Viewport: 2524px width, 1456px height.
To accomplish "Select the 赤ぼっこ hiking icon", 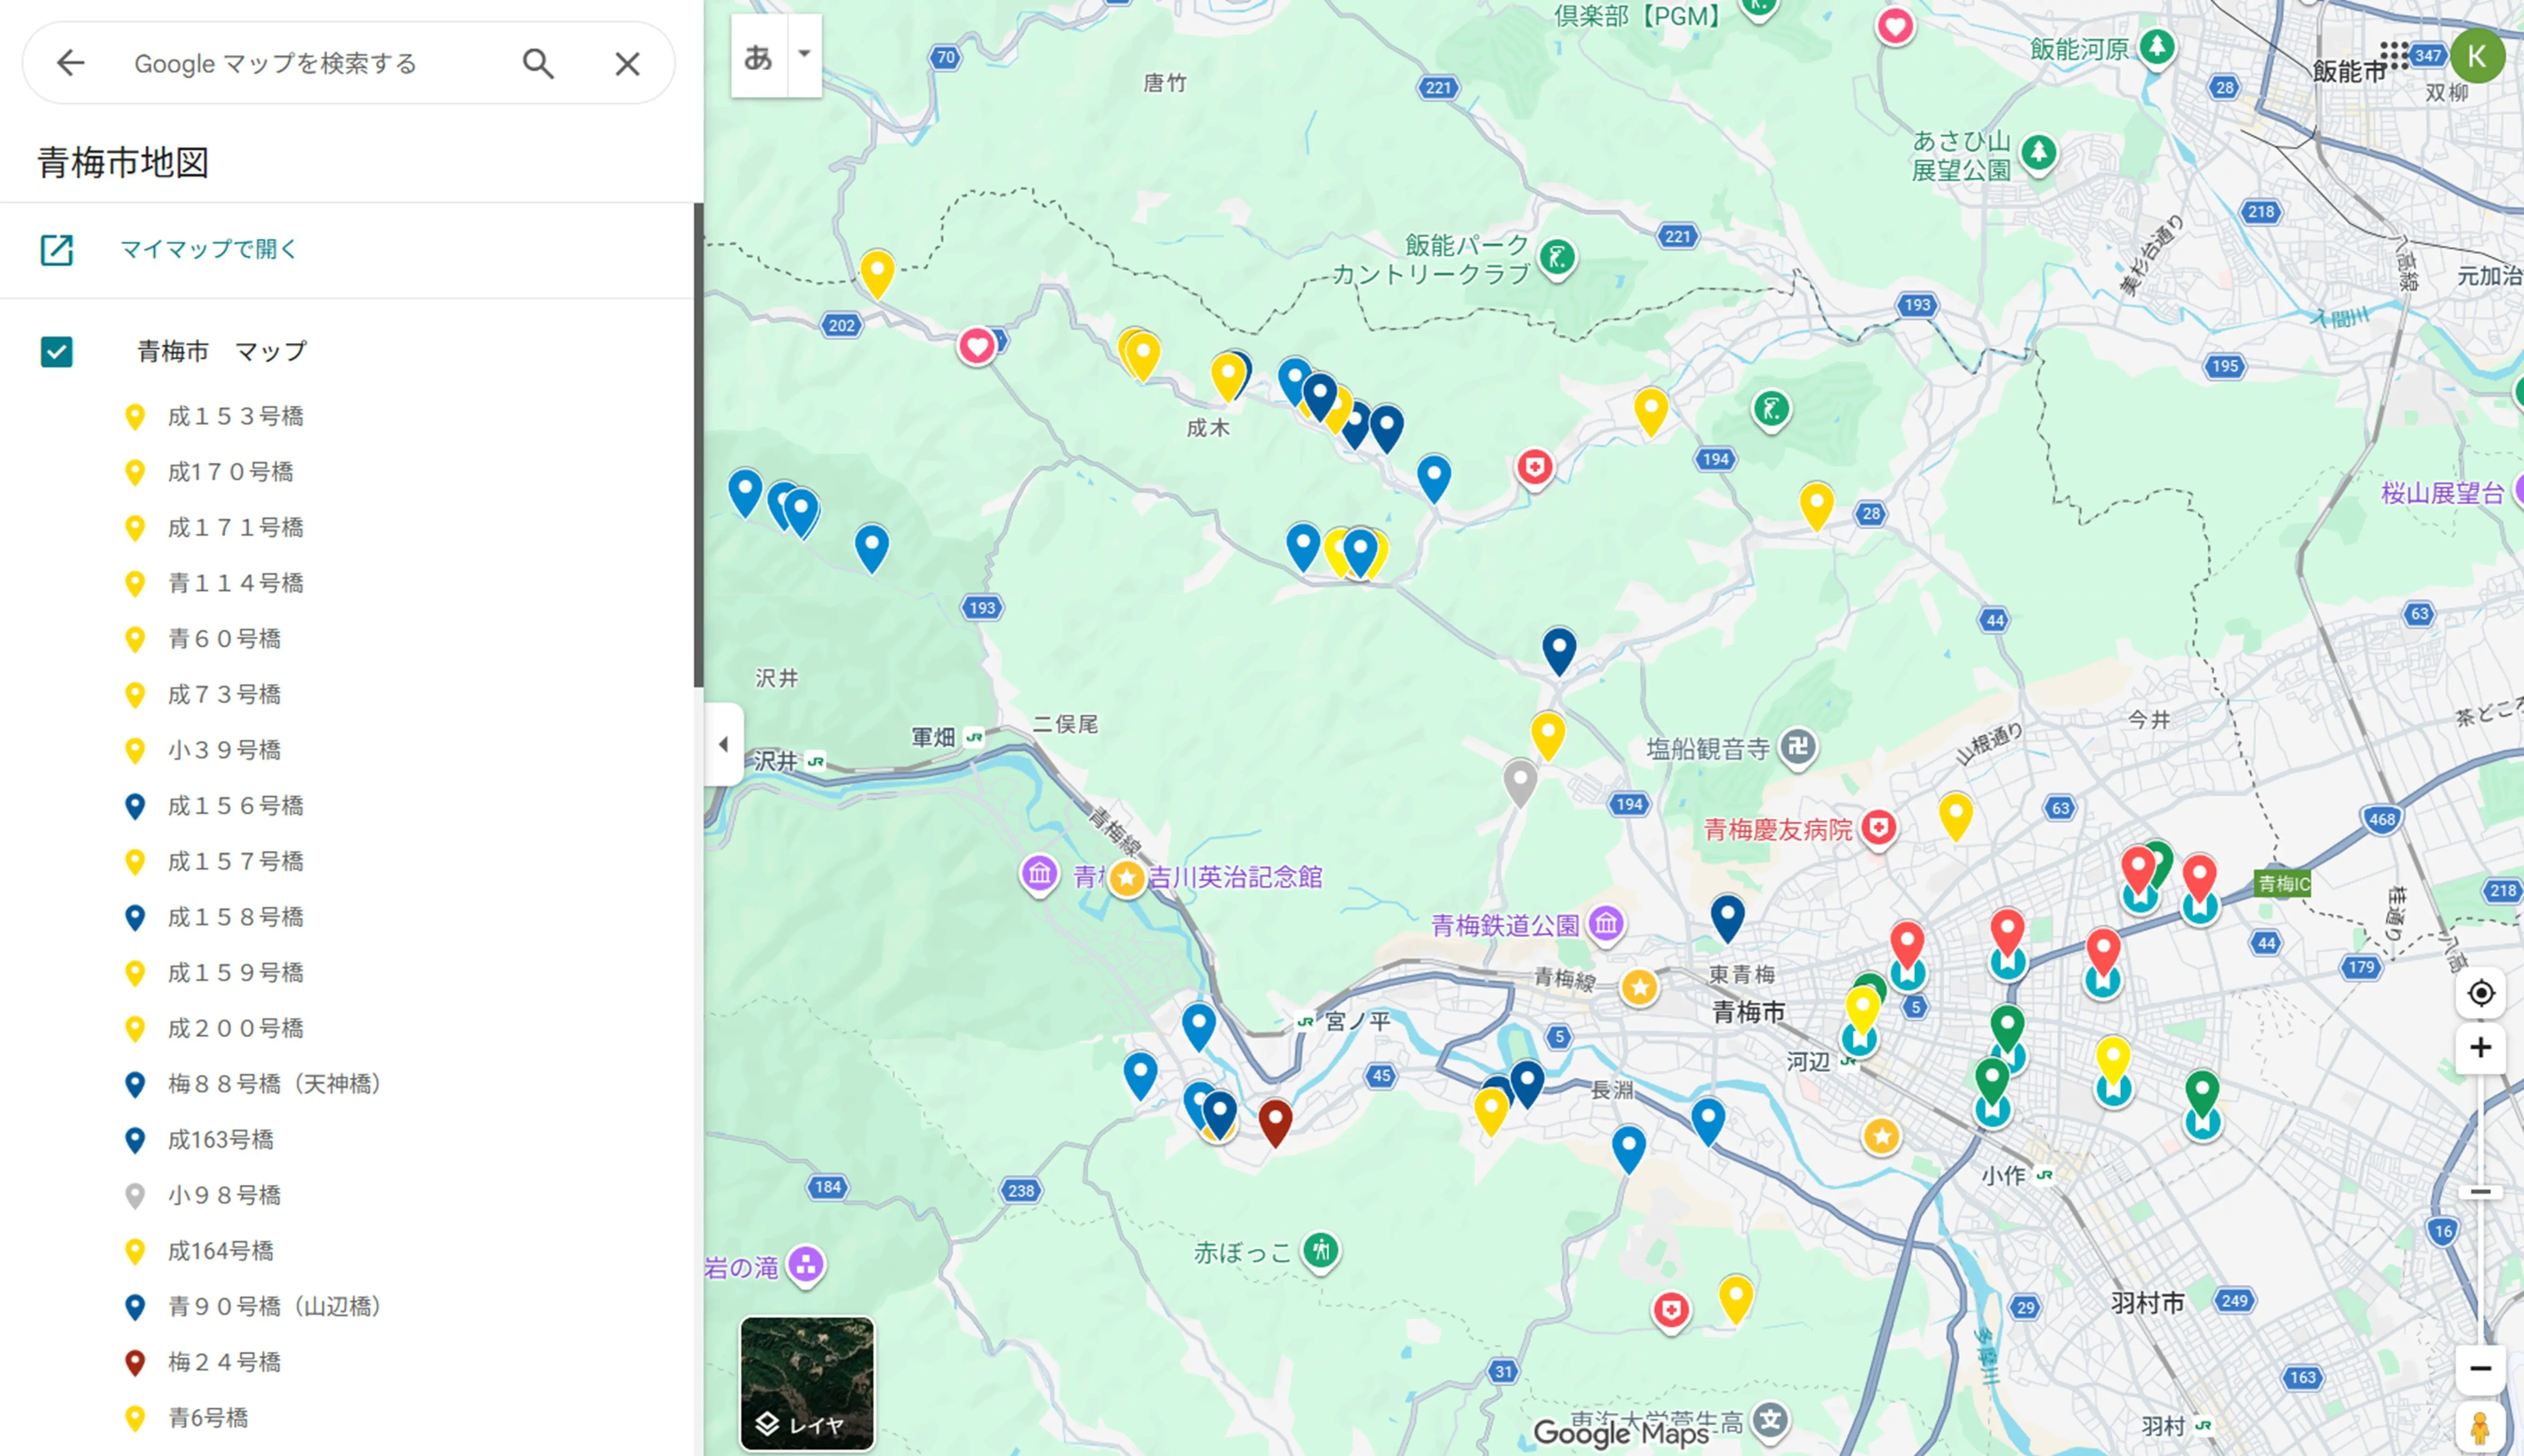I will tap(1321, 1250).
